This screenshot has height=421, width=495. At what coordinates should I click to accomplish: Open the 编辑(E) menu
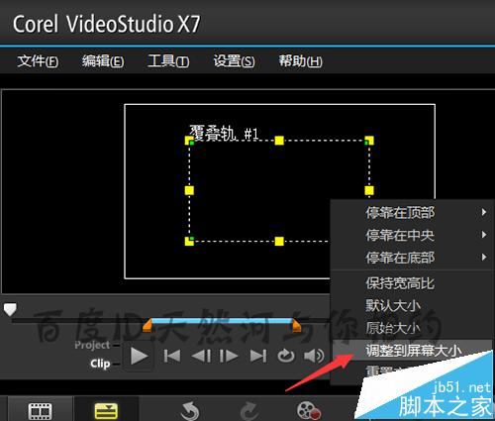[x=103, y=61]
